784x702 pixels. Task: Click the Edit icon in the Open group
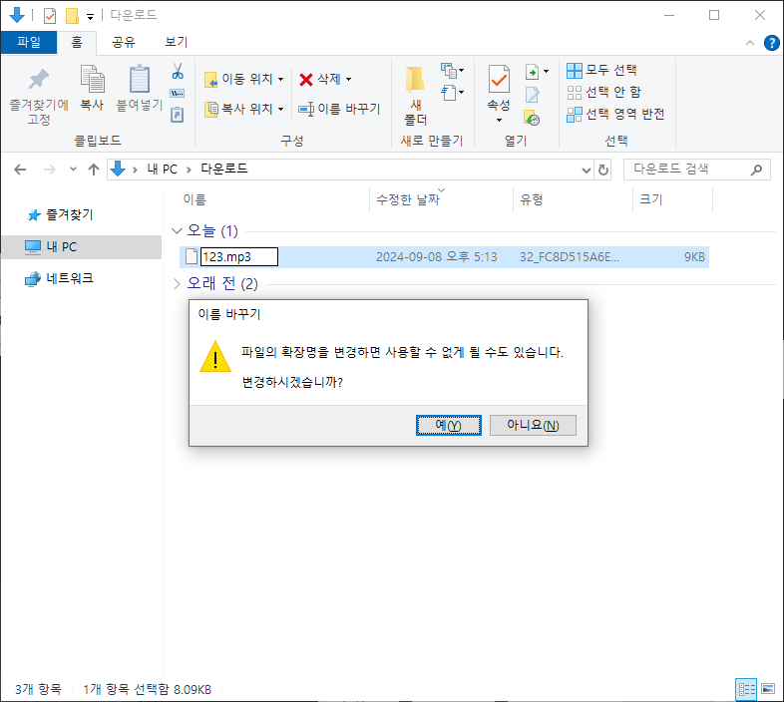[x=532, y=95]
